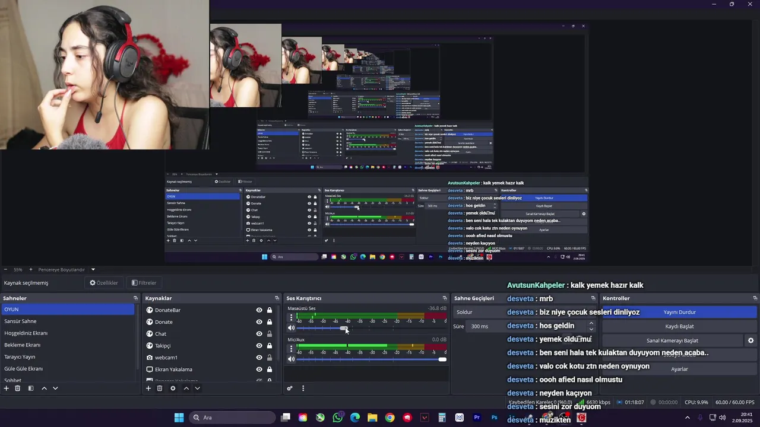Image resolution: width=760 pixels, height=427 pixels.
Task: Open Masaüstü Ses three-dot options
Action: click(x=291, y=318)
